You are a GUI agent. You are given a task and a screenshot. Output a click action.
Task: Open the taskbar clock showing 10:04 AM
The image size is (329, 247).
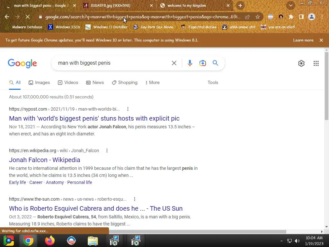314,241
